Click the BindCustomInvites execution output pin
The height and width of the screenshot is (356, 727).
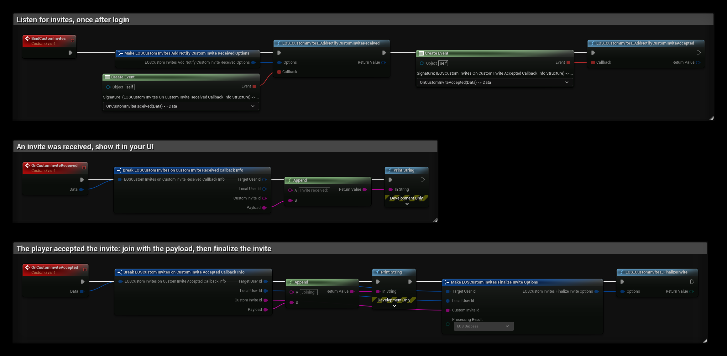click(71, 53)
